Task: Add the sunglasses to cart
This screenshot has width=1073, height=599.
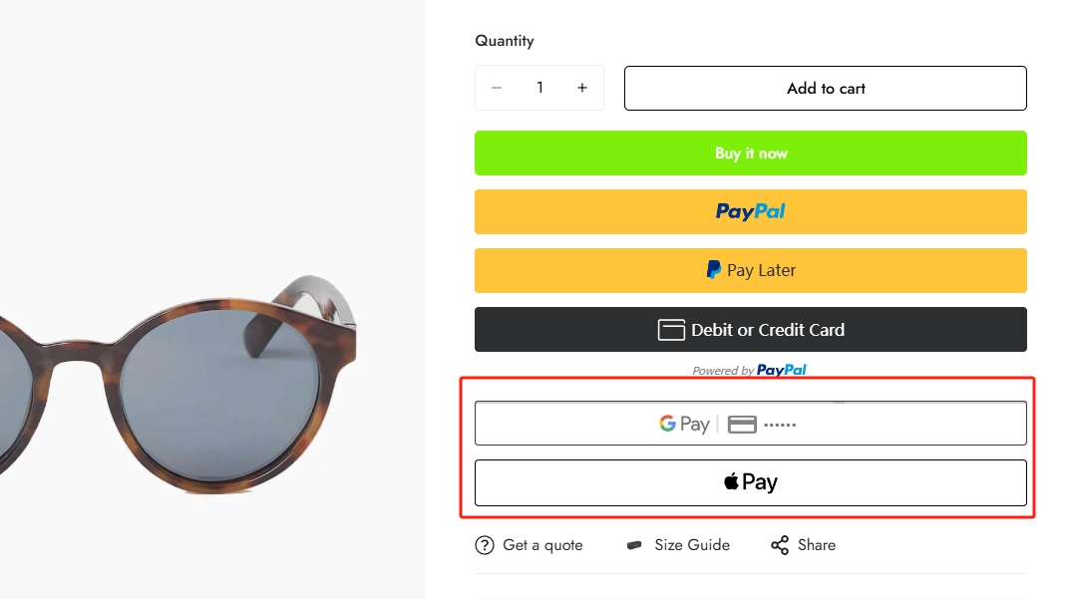Action: pyautogui.click(x=826, y=89)
